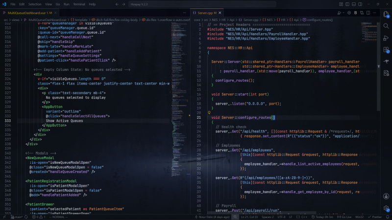Open errors and warnings in status bar
Image resolution: width=392 pixels, height=220 pixels.
tap(39, 217)
